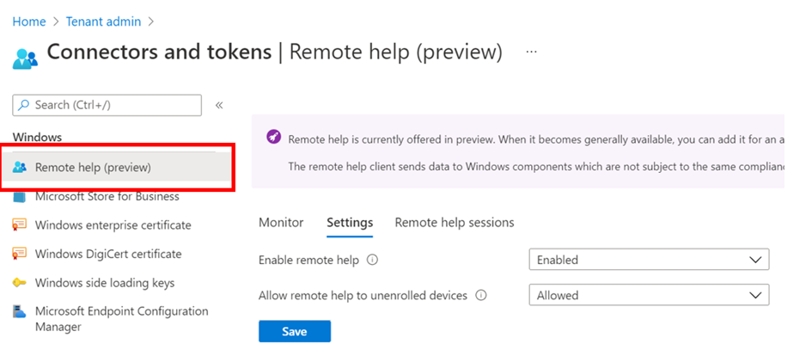
Task: Open the ellipsis more options menu
Action: tap(532, 52)
